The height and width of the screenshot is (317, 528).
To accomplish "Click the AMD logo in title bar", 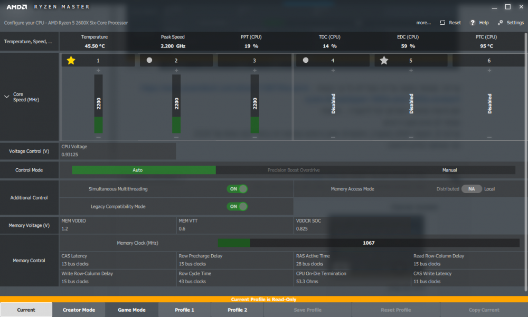I will (17, 7).
